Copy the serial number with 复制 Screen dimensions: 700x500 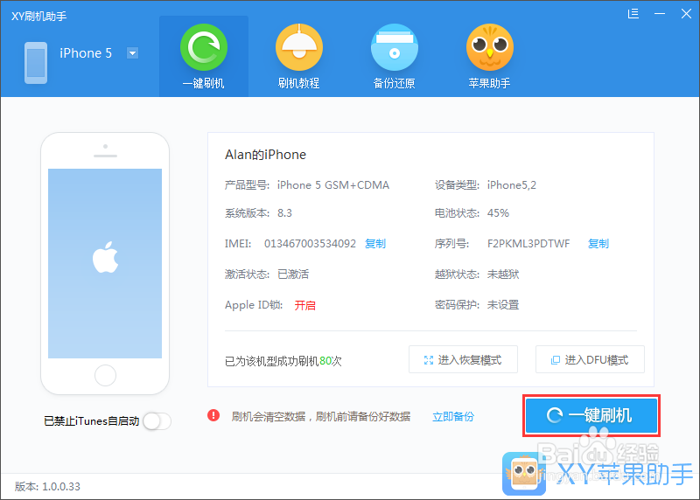point(598,244)
